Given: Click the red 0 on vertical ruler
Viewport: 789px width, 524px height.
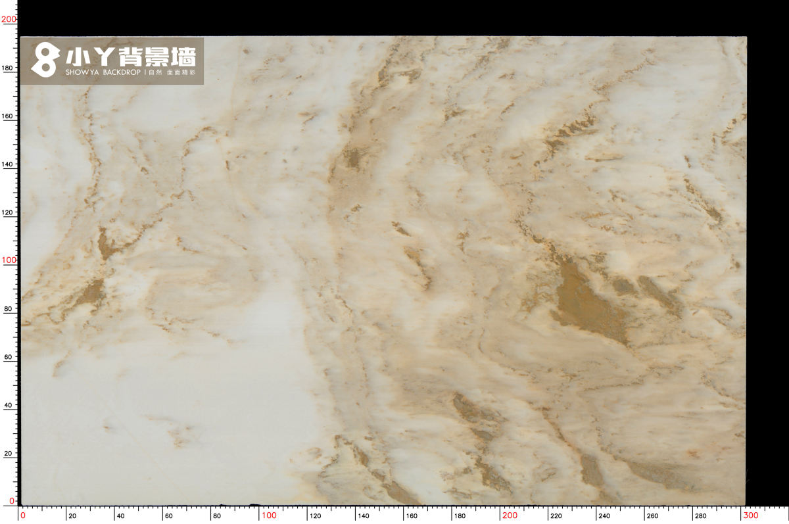Looking at the screenshot, I should (x=12, y=501).
